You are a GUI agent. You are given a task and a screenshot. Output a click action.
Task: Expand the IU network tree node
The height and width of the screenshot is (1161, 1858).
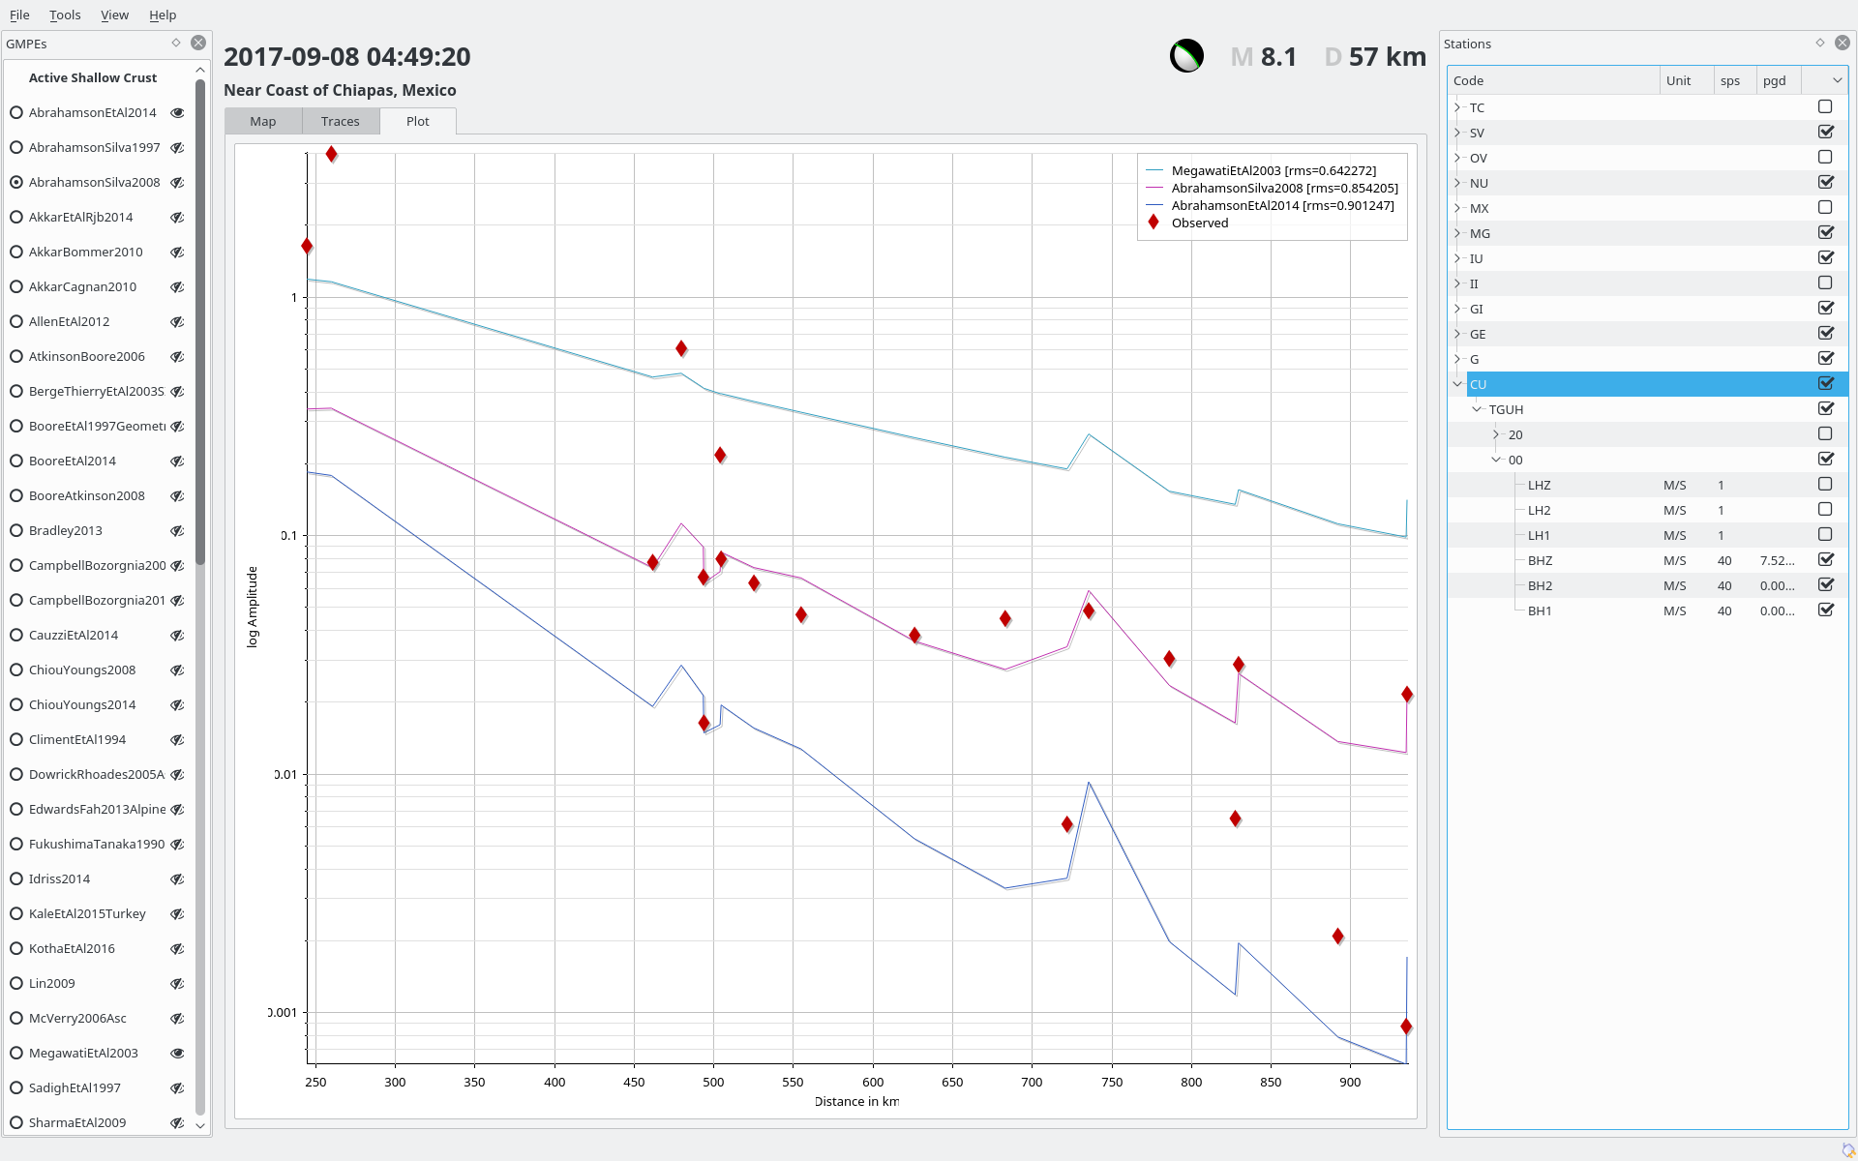click(x=1457, y=258)
